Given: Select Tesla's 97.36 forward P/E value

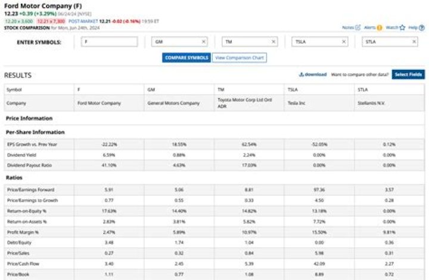Looking at the screenshot, I should [319, 190].
